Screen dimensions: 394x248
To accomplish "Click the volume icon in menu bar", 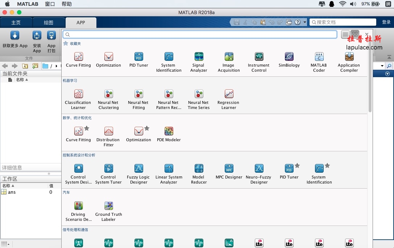I will point(353,4).
